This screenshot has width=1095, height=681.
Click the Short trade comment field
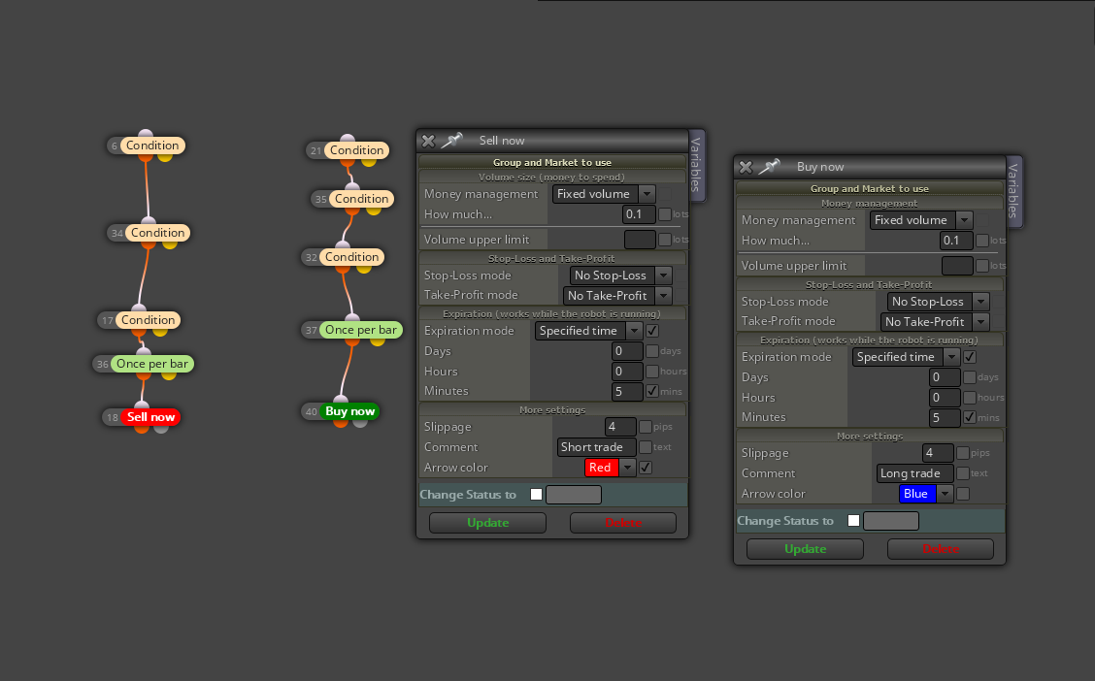[x=596, y=447]
